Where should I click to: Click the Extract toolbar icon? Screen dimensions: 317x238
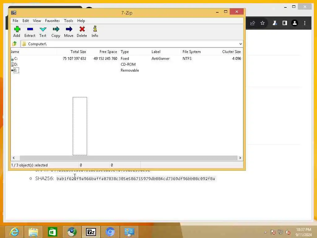click(x=30, y=32)
